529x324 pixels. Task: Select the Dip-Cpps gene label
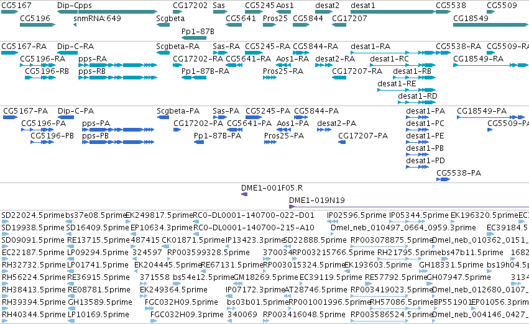tap(74, 6)
